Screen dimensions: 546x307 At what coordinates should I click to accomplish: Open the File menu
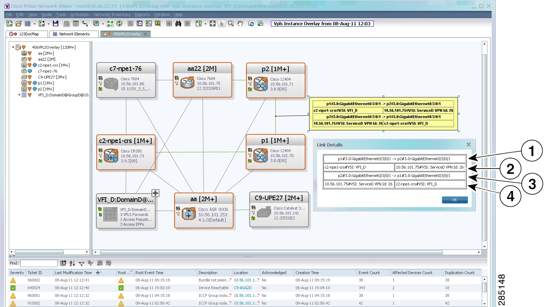tap(9, 15)
